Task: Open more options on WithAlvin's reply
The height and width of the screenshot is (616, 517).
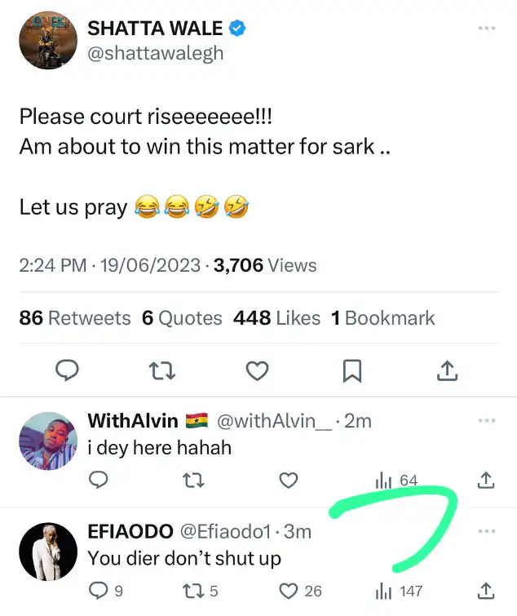Action: tap(486, 421)
